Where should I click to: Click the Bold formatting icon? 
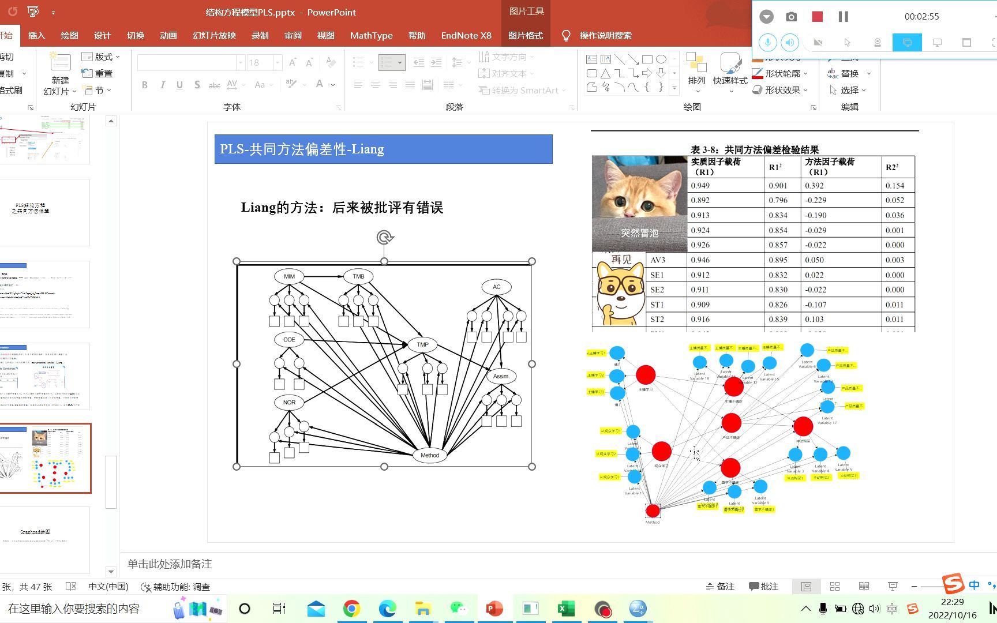coord(145,85)
